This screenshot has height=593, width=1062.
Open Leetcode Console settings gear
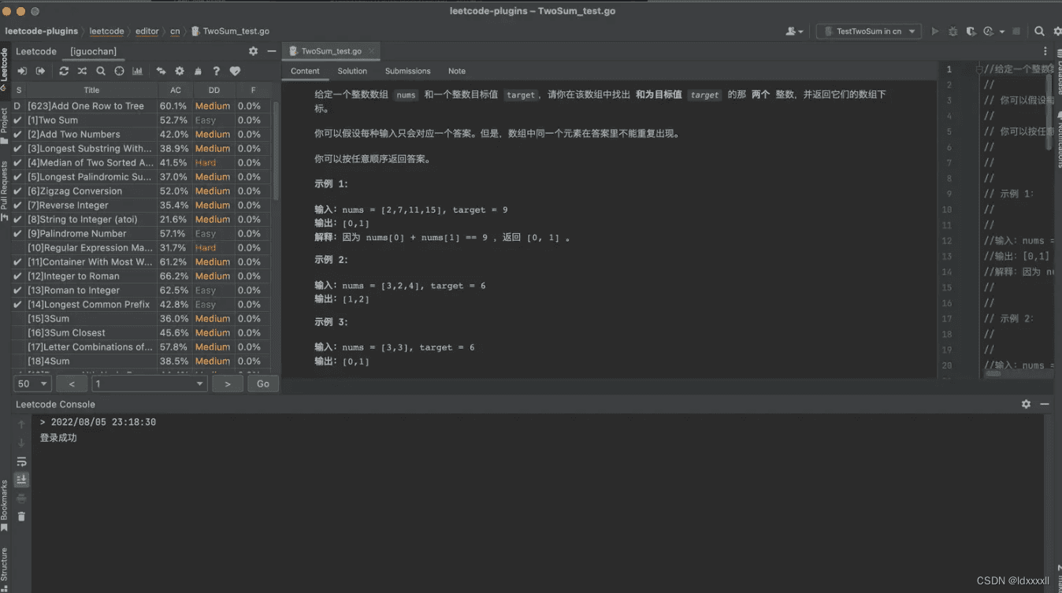point(1026,404)
